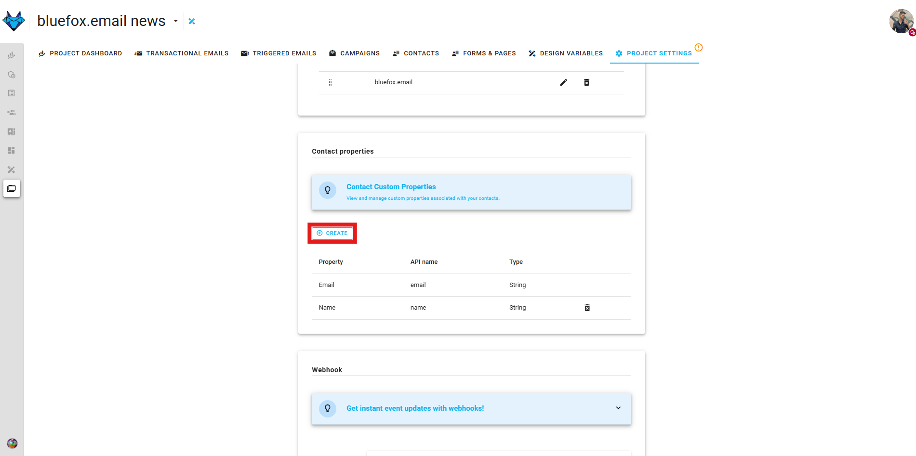Open the project name dropdown arrow
Viewport: 916px width, 456px height.
pos(176,21)
